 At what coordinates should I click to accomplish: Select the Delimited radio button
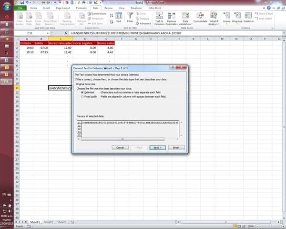point(82,93)
